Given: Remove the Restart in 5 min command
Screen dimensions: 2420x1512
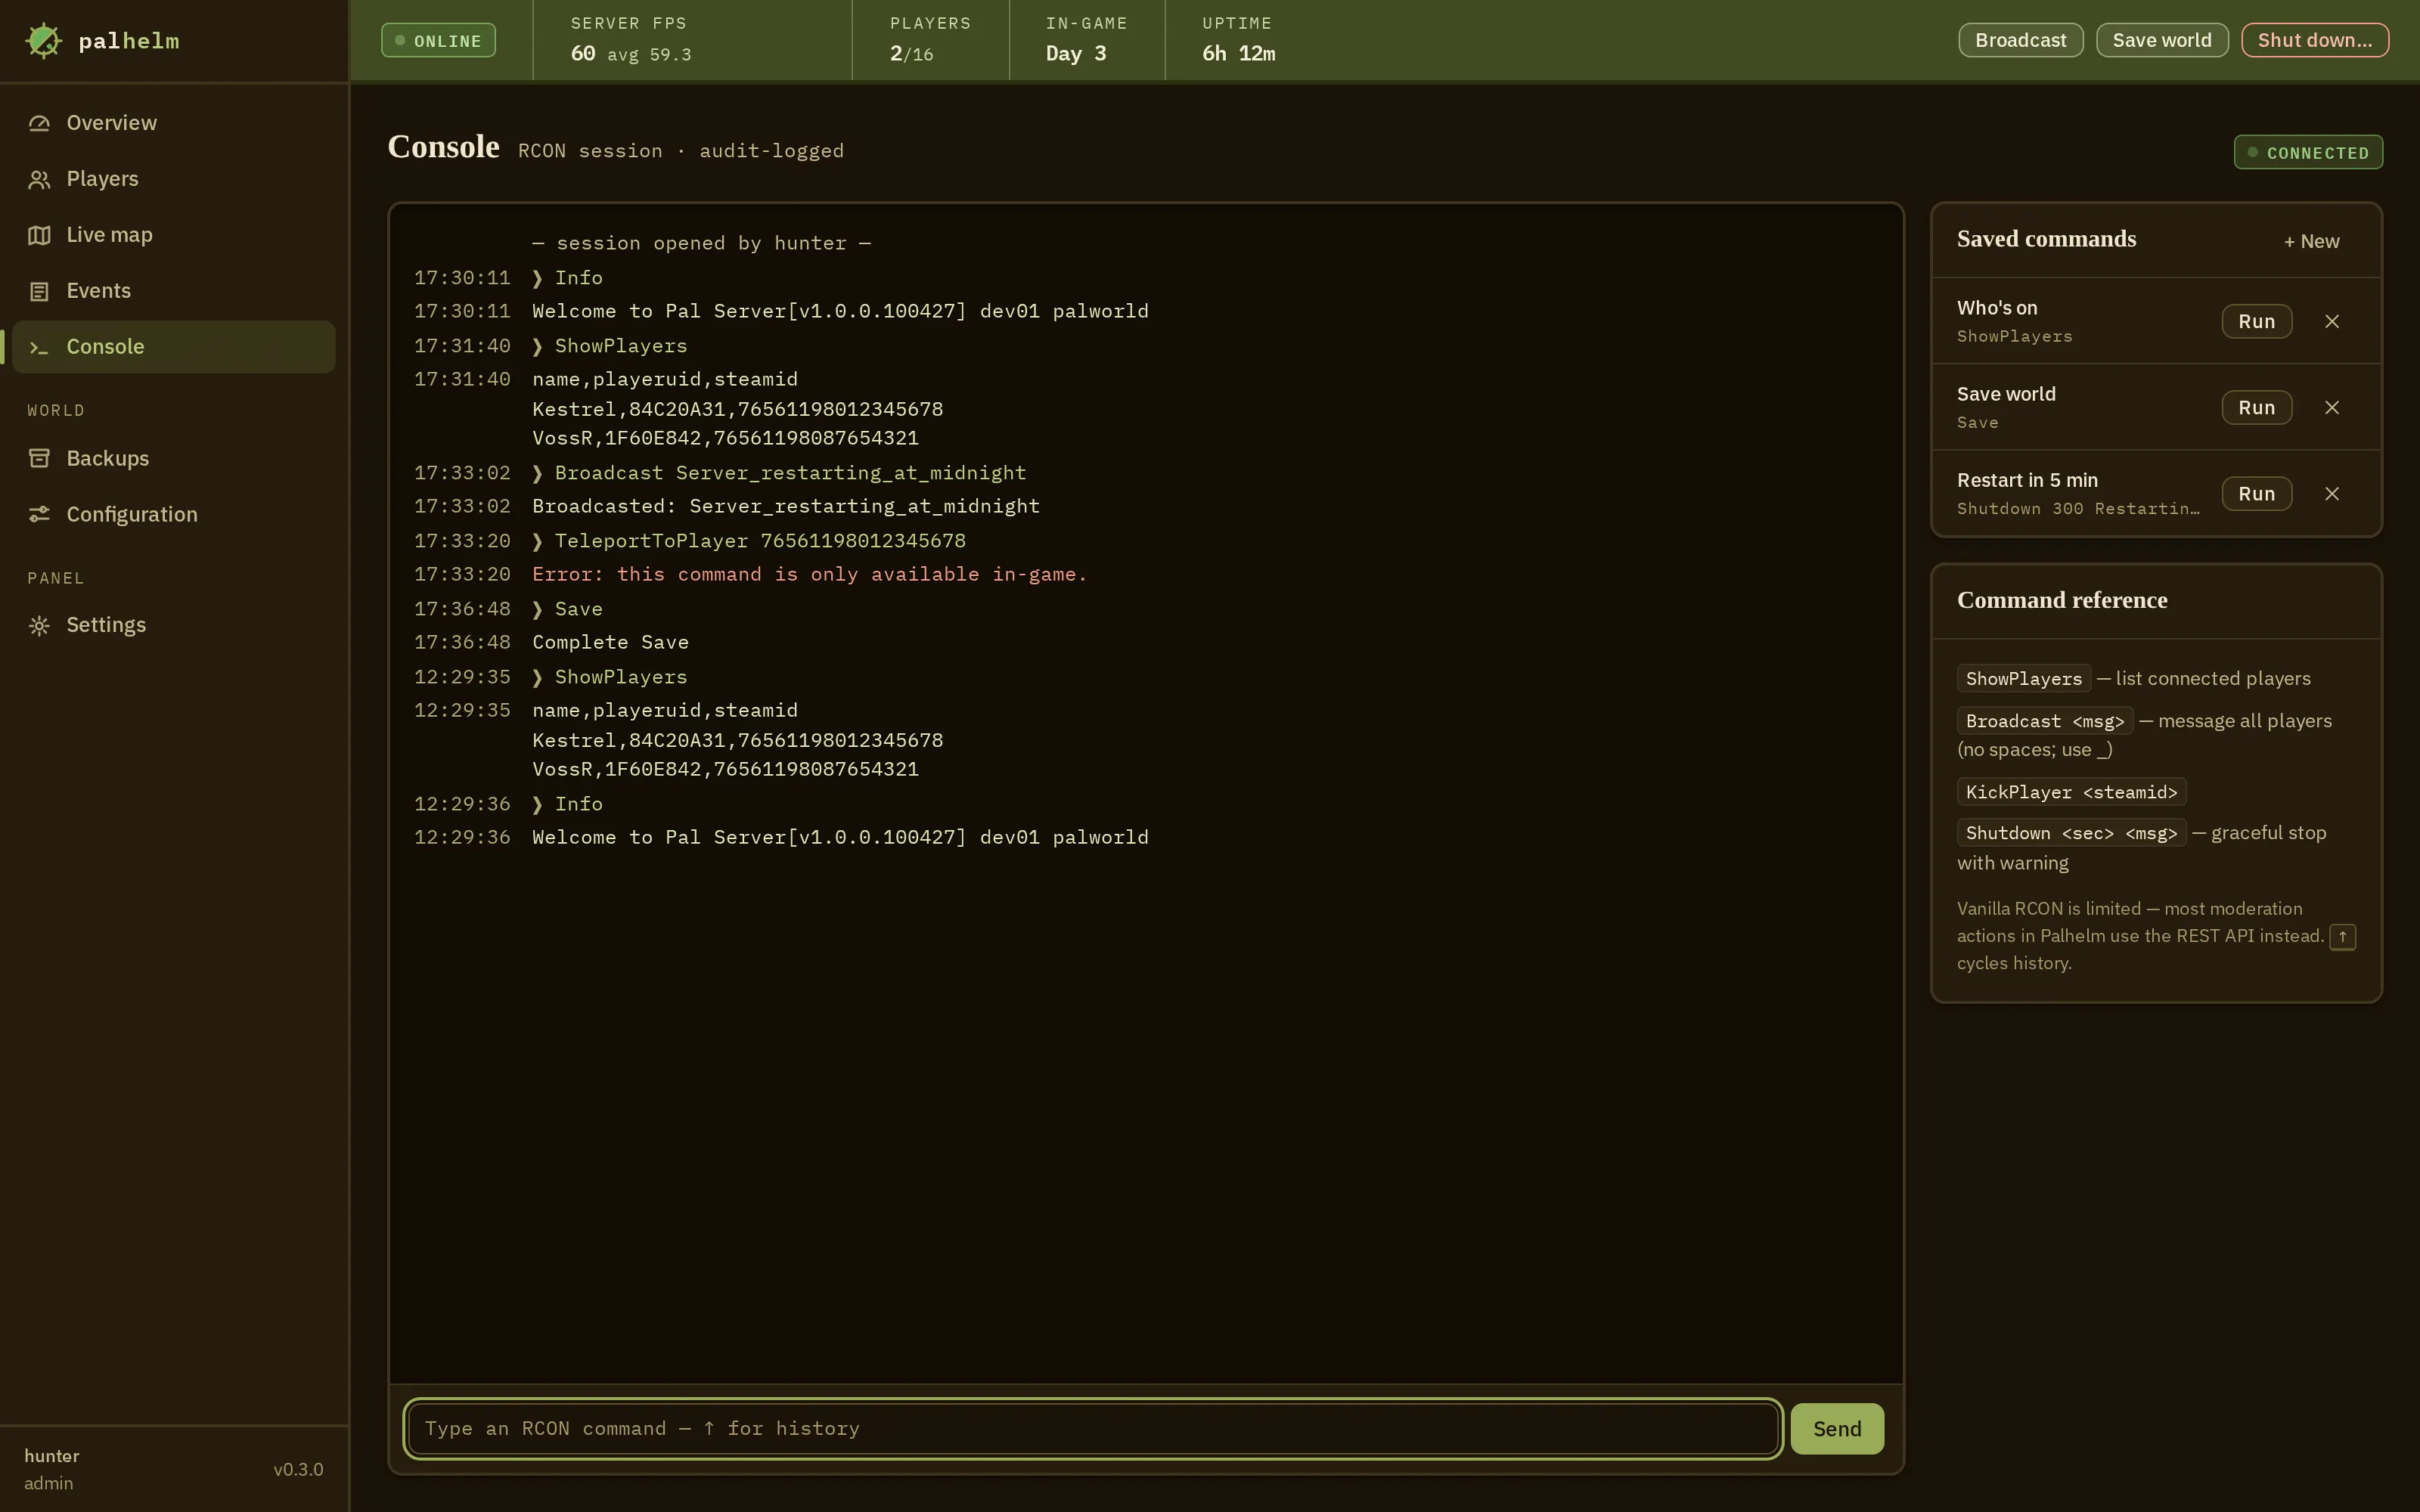Looking at the screenshot, I should (x=2332, y=493).
